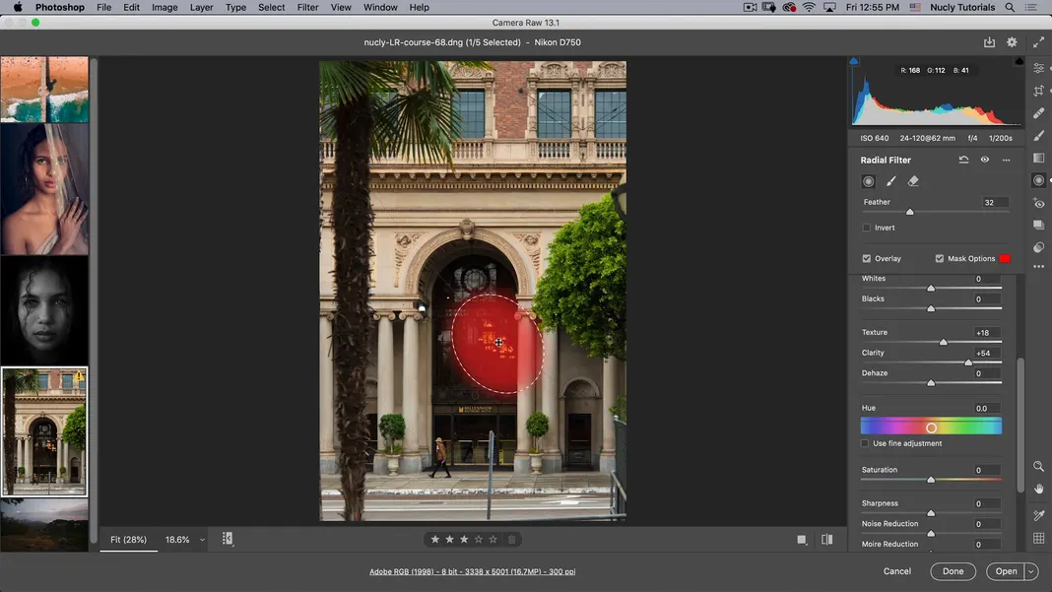Select the Zoom magnifier tool
Screen dimensions: 1052x592
point(1038,466)
